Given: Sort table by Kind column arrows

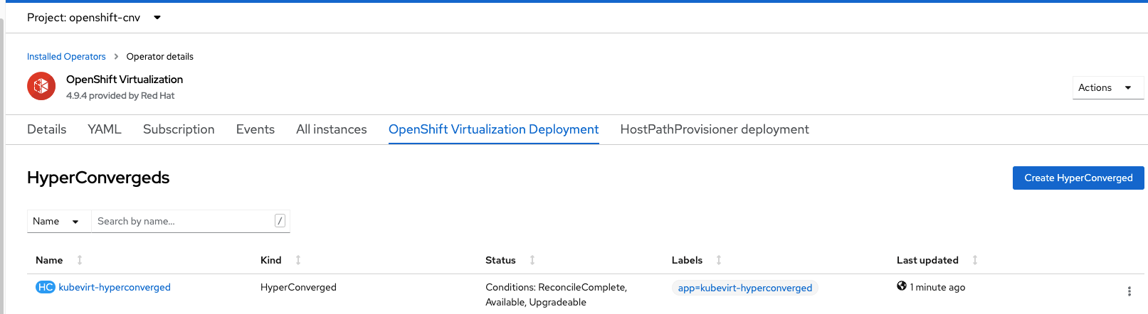Looking at the screenshot, I should coord(298,260).
